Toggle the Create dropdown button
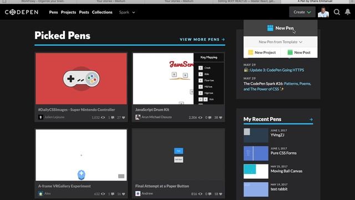The width and height of the screenshot is (355, 200). point(302,12)
